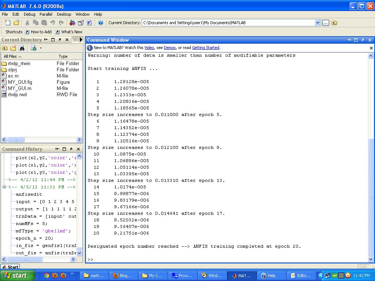Screen dimensions: 375x281
Task: Click the How to Add shortcut
Action: click(38, 32)
